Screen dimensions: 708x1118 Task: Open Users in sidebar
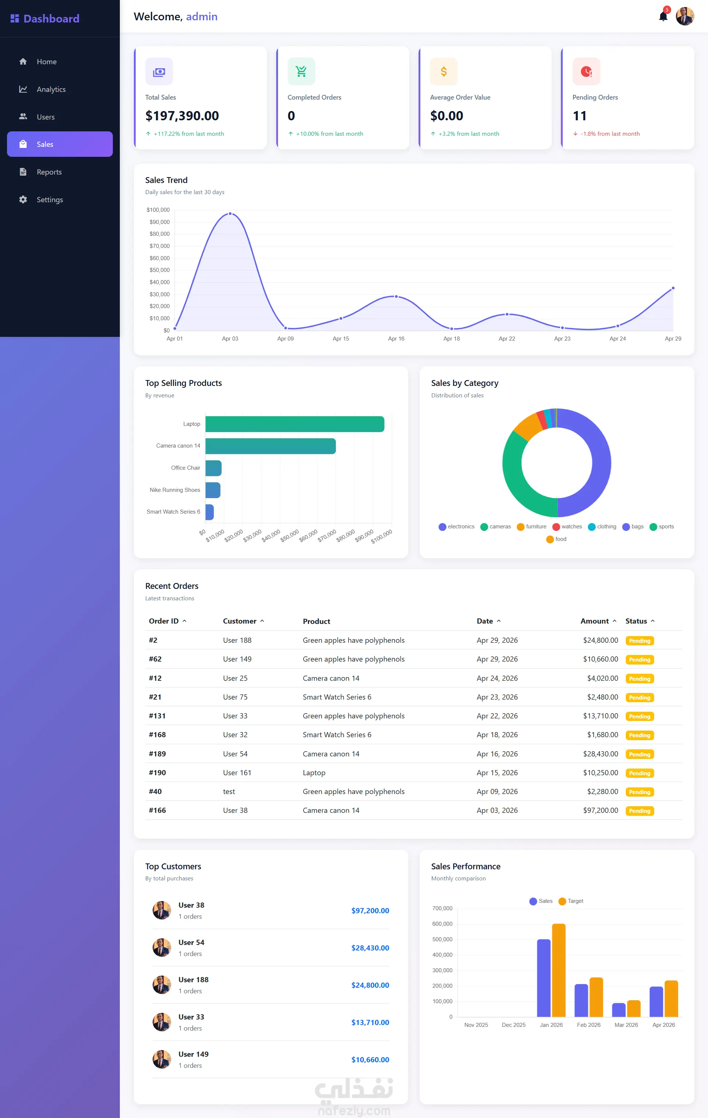point(60,117)
